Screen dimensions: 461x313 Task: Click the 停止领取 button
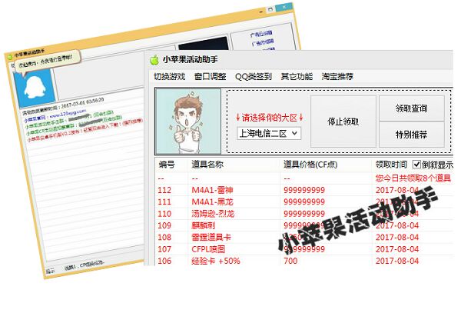tap(343, 122)
